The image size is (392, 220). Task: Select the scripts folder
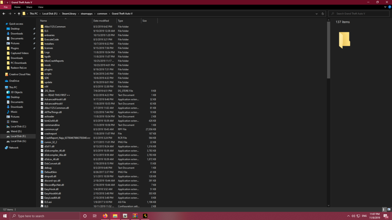[48, 74]
